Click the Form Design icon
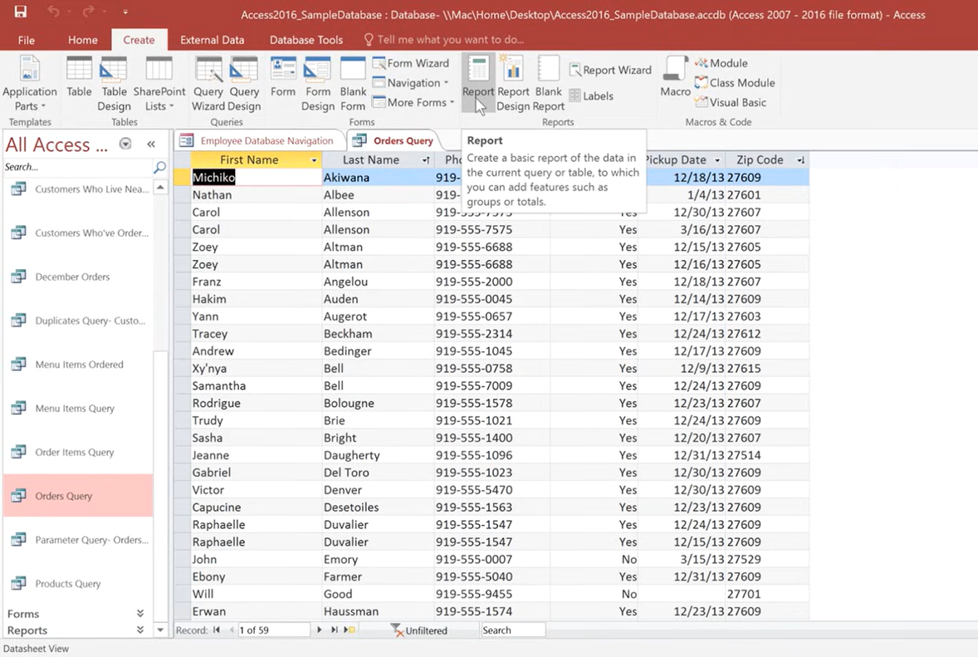 click(x=318, y=83)
